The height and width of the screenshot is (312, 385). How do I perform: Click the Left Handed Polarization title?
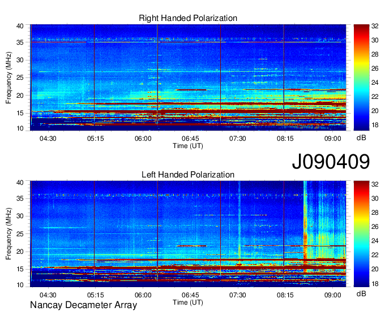pyautogui.click(x=188, y=175)
